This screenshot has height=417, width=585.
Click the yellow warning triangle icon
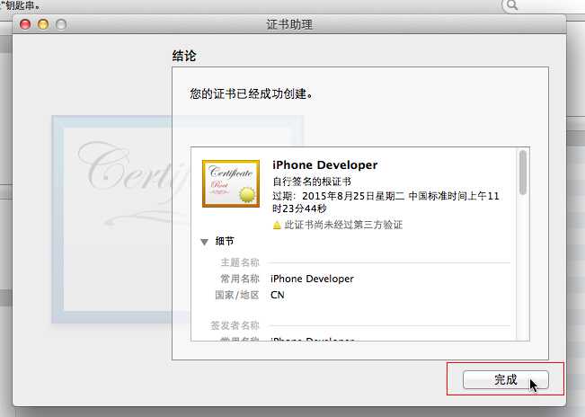(277, 225)
